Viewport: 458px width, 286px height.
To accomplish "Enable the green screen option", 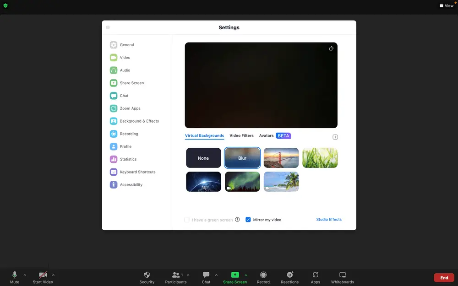I will click(x=187, y=220).
